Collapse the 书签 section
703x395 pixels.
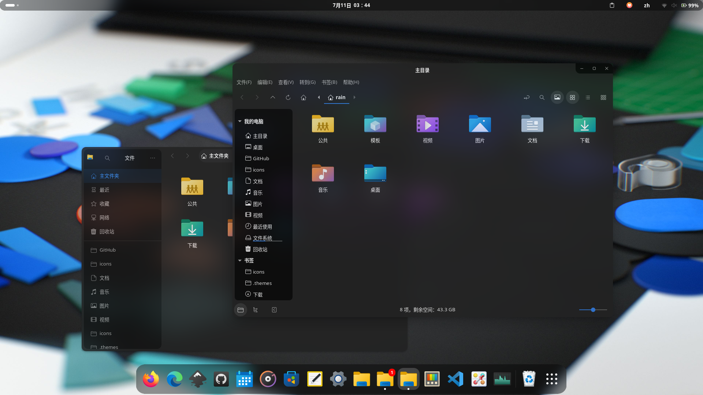(x=240, y=260)
